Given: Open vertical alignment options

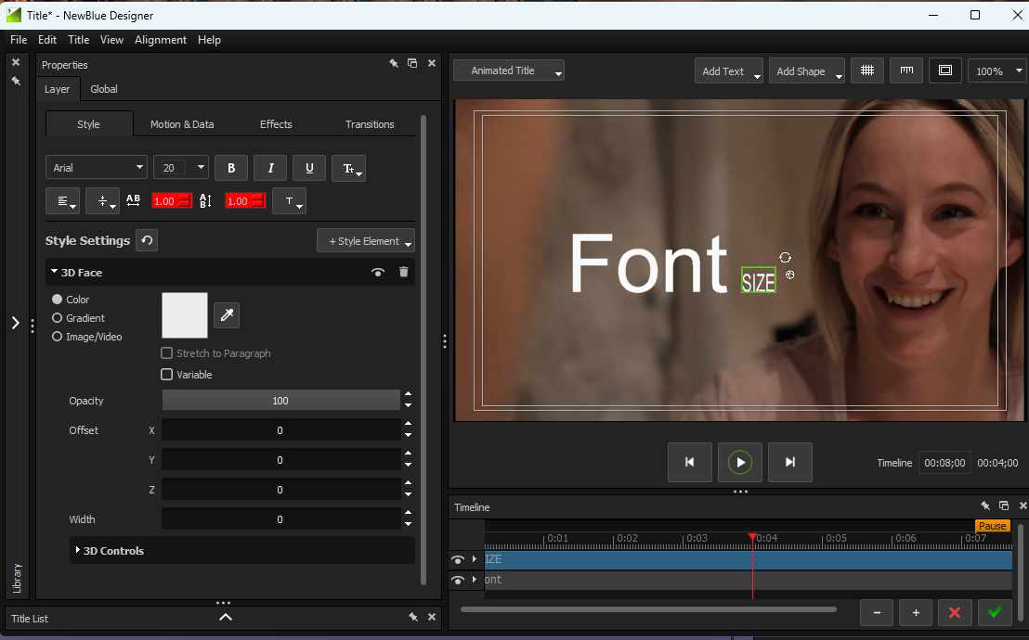Looking at the screenshot, I should 102,201.
